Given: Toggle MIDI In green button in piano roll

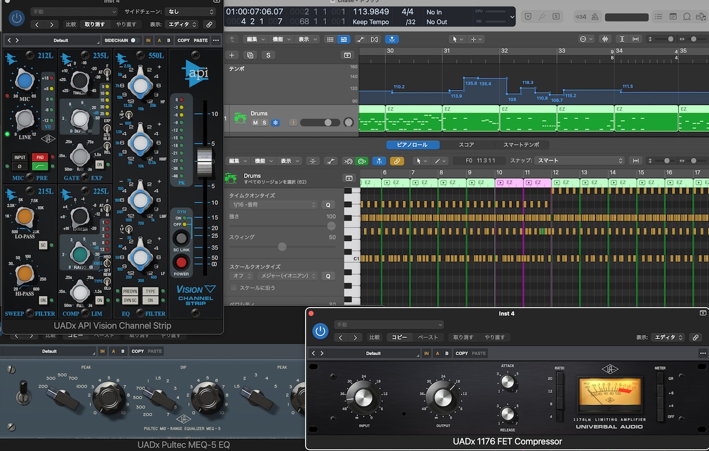Looking at the screenshot, I should [x=361, y=161].
